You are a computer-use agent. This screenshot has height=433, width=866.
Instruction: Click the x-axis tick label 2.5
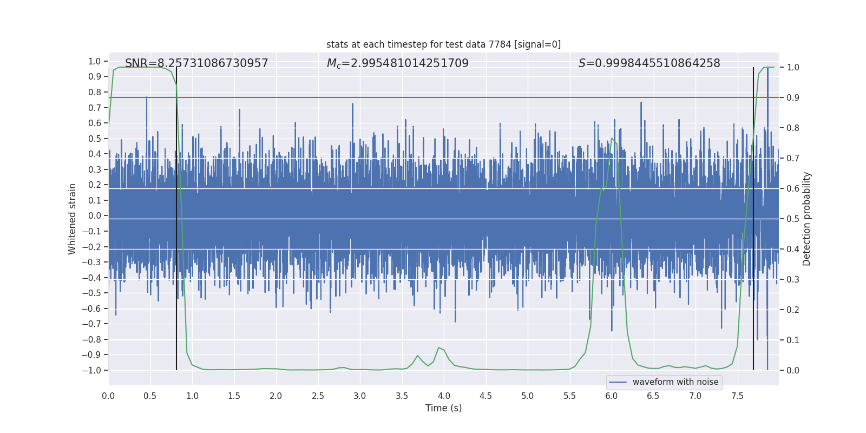pyautogui.click(x=318, y=396)
